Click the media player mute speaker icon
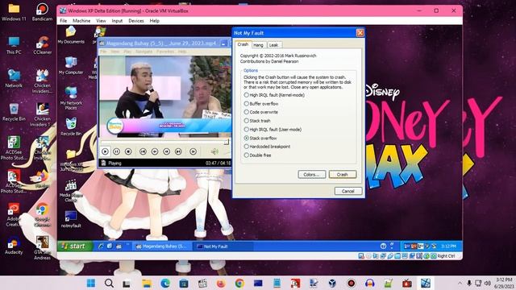Screen dimensions: 516x290 214,151
